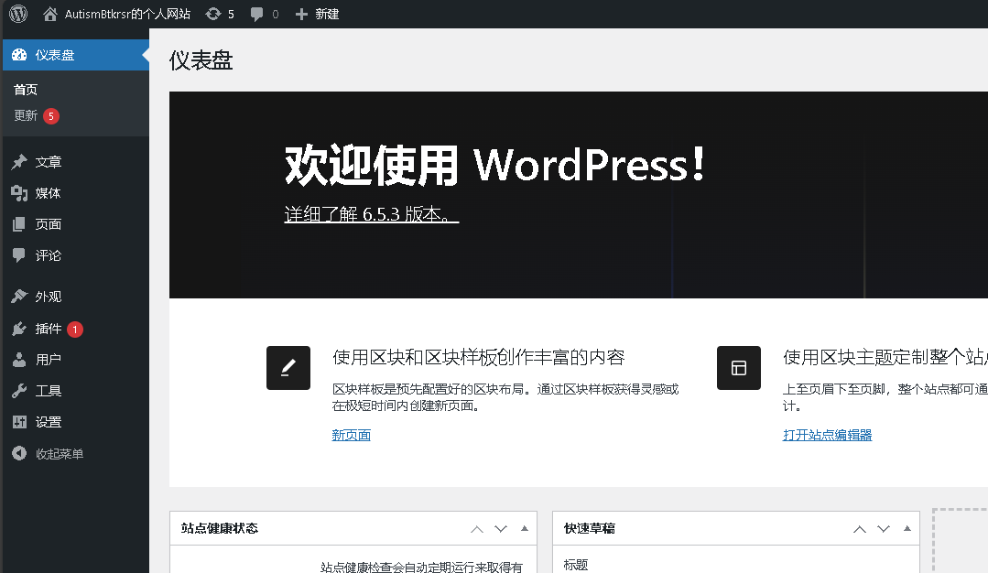
Task: Click the 新页面 link
Action: (351, 435)
